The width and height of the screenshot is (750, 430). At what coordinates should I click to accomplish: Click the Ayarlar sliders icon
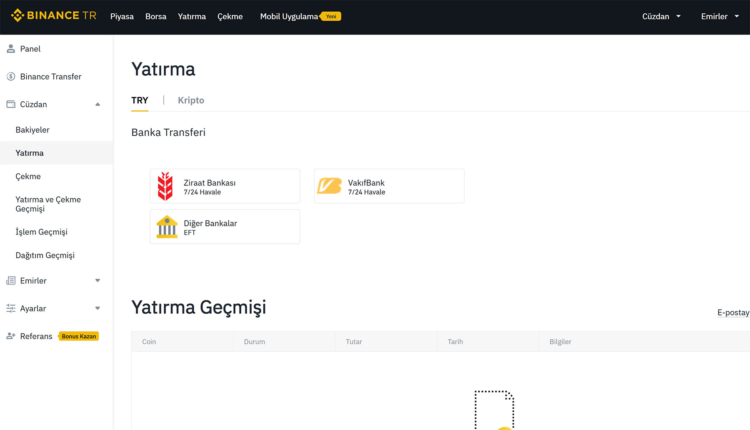(x=11, y=308)
